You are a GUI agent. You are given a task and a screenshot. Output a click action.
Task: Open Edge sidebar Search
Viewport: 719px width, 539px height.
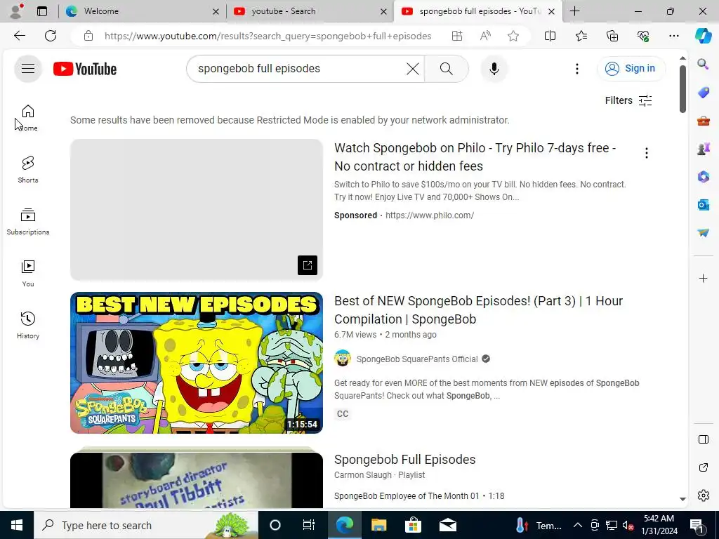[x=703, y=64]
